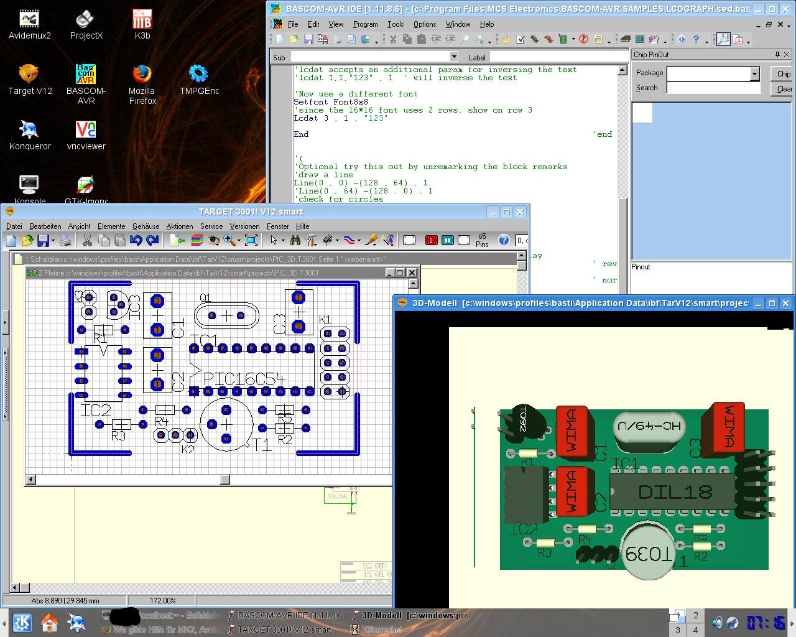The height and width of the screenshot is (637, 796).
Task: Click the zoom magnifier icon in TARGET 3001
Action: click(229, 240)
